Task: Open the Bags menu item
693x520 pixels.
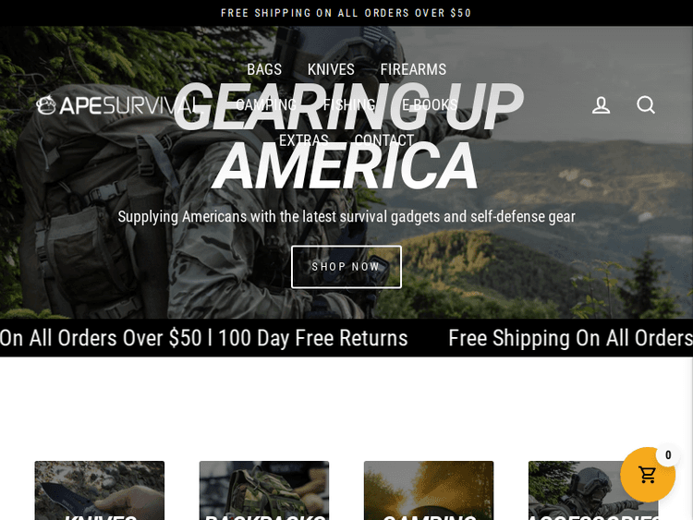Action: [264, 69]
